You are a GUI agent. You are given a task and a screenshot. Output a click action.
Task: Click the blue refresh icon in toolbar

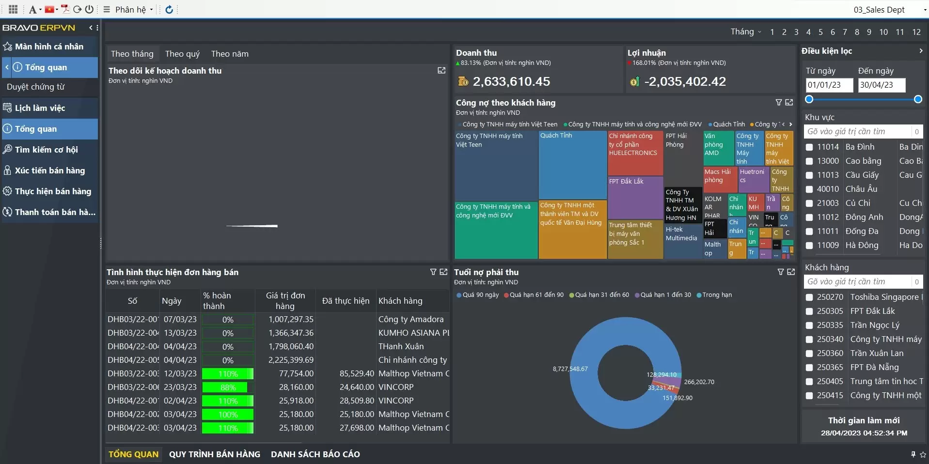[169, 9]
